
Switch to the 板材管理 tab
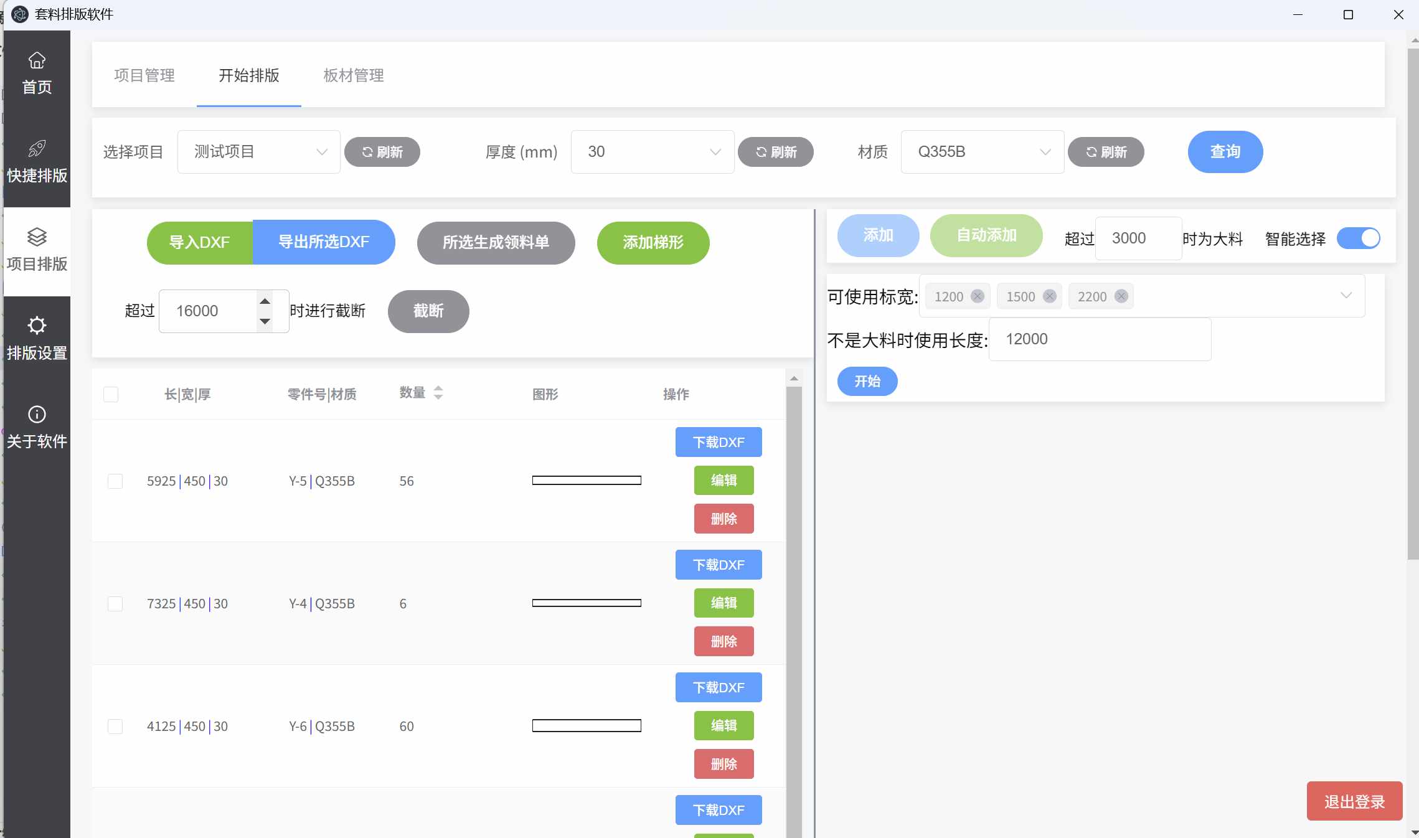pyautogui.click(x=352, y=75)
